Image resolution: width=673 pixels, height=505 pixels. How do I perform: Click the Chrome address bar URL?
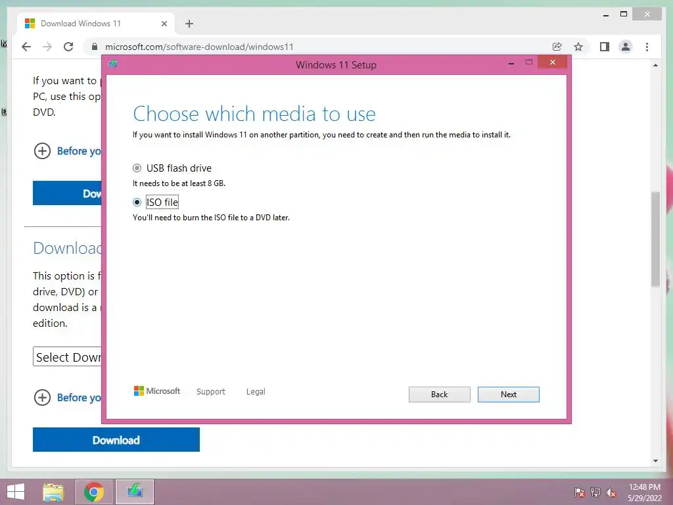tap(199, 47)
